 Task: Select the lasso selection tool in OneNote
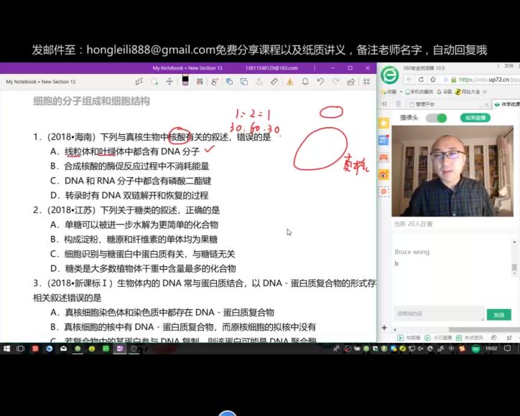pyautogui.click(x=154, y=82)
